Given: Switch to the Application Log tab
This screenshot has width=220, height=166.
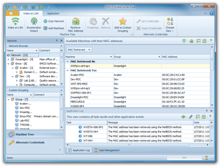Looking at the screenshot, I should (x=79, y=150).
